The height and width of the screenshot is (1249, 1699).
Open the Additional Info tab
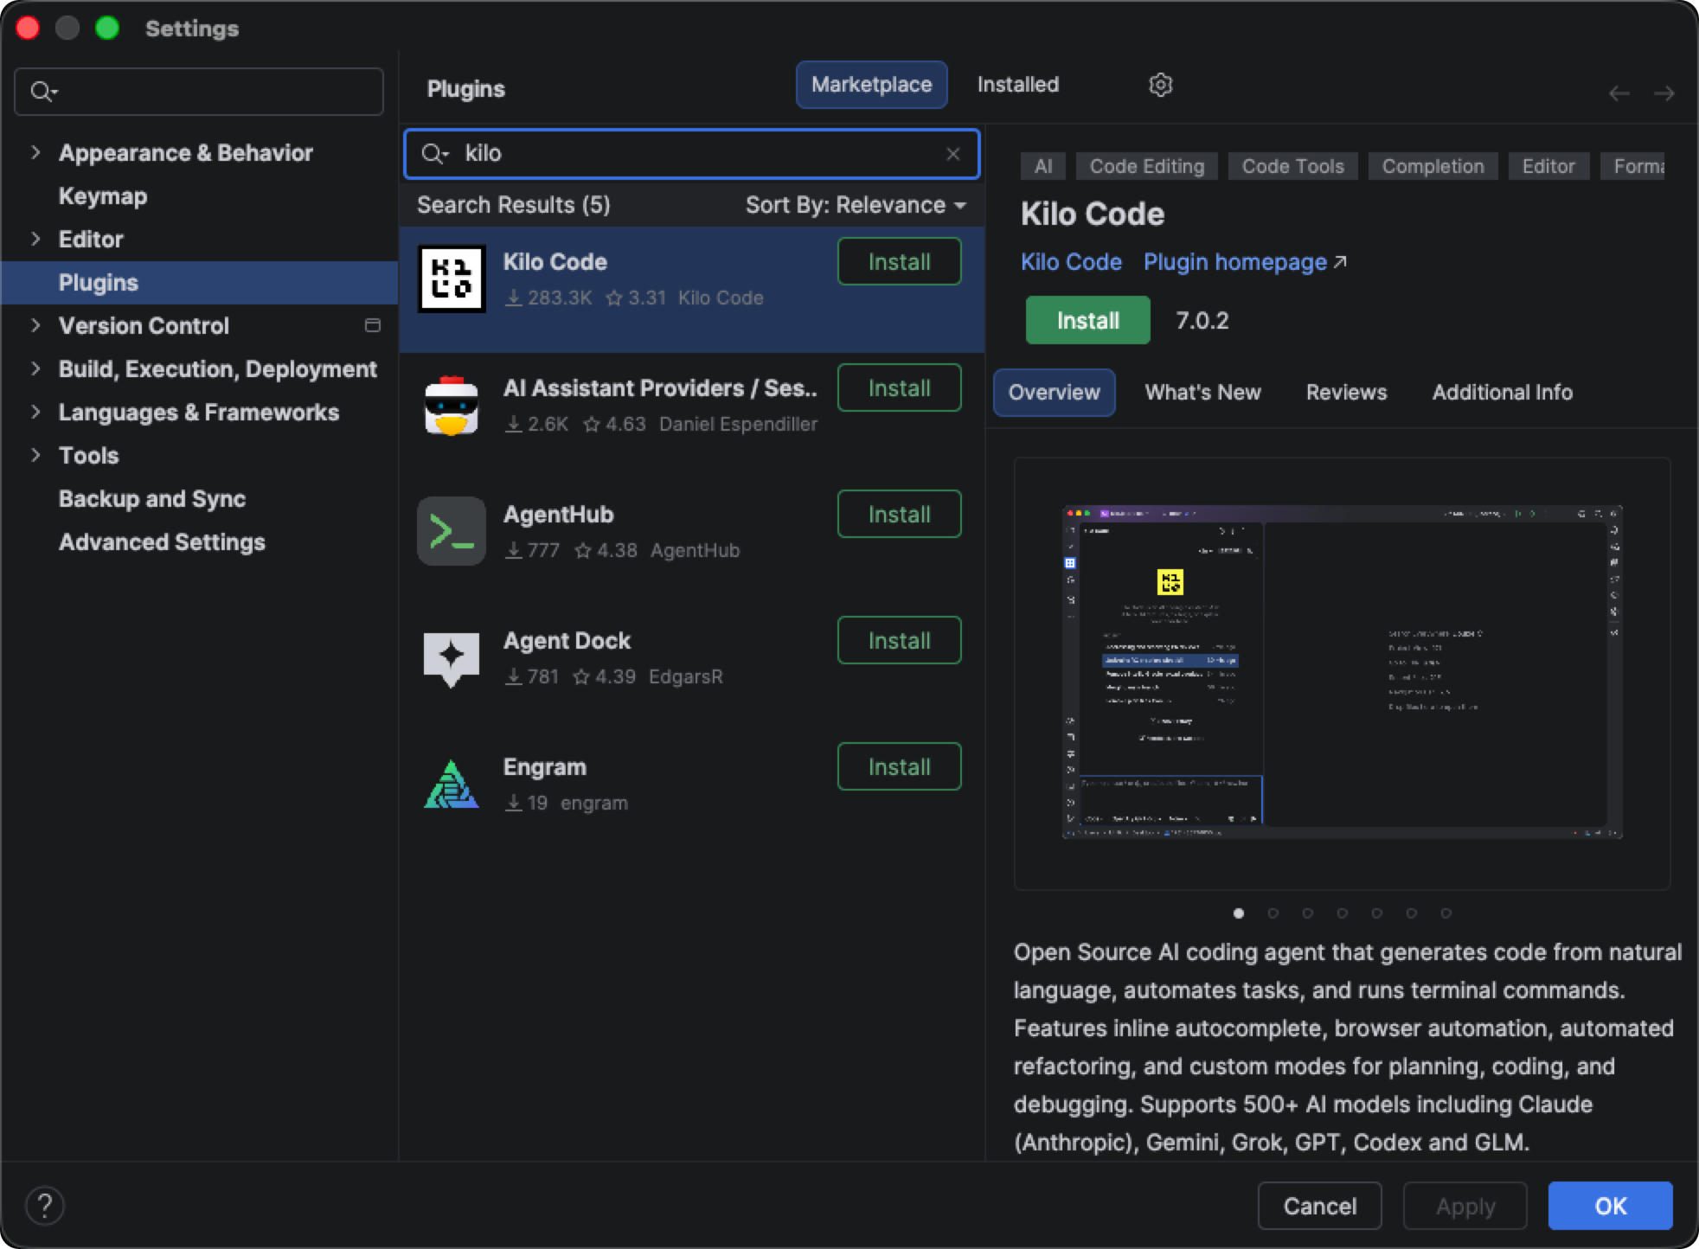click(1502, 393)
